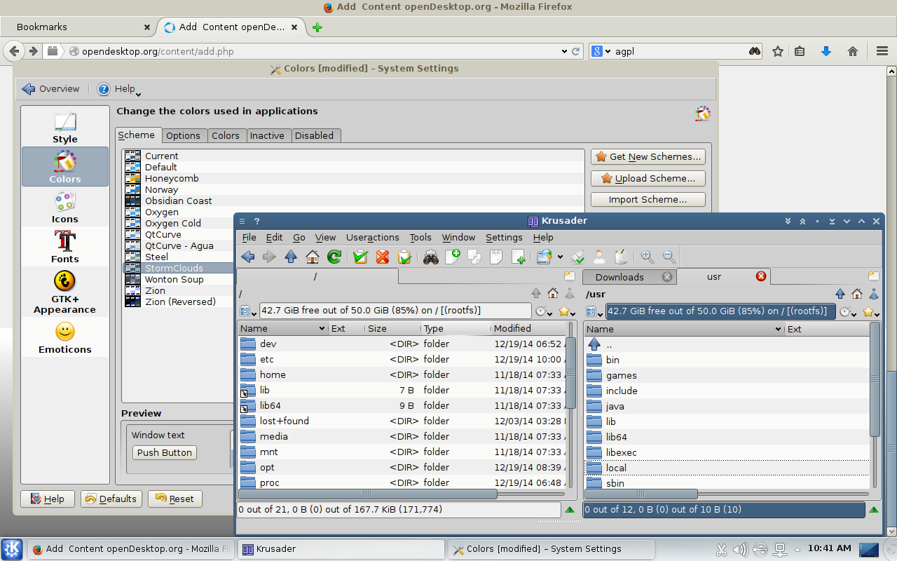The width and height of the screenshot is (897, 561).
Task: Open left panel's history clock dropdown
Action: (544, 311)
